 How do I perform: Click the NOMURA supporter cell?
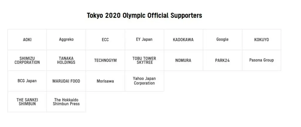(183, 60)
